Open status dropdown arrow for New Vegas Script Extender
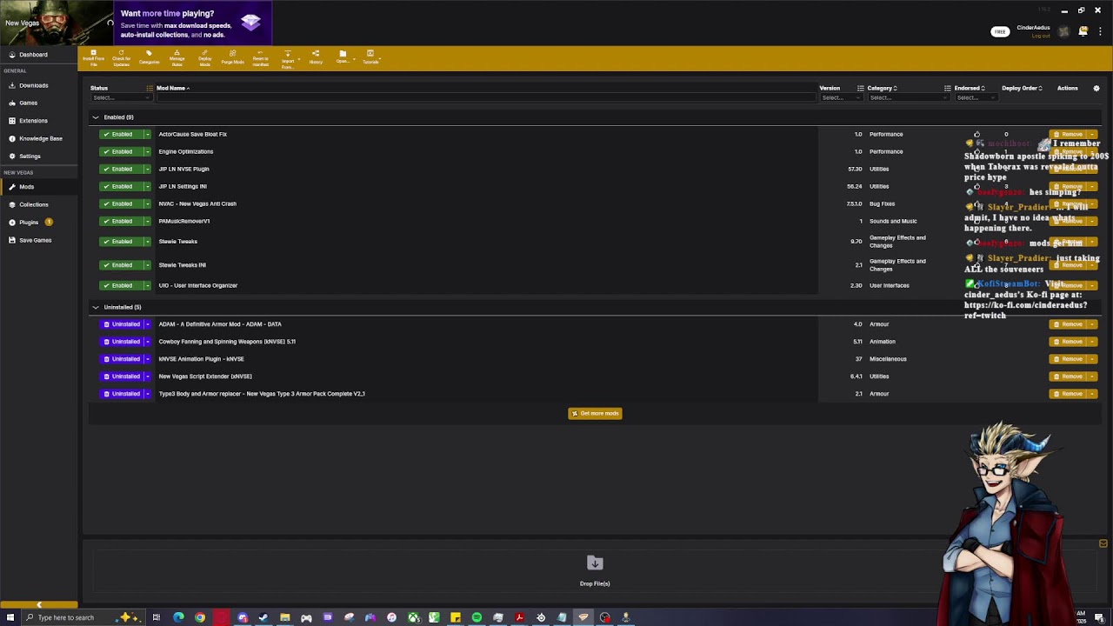1113x626 pixels. pos(148,376)
